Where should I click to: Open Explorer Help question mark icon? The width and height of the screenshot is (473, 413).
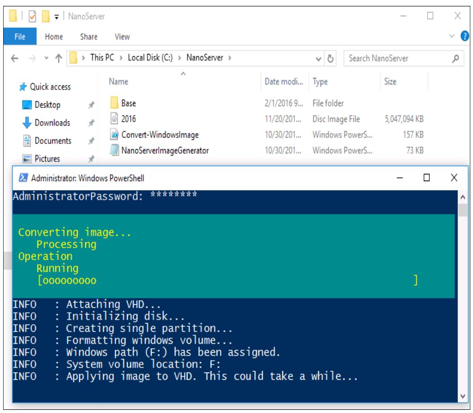(464, 36)
